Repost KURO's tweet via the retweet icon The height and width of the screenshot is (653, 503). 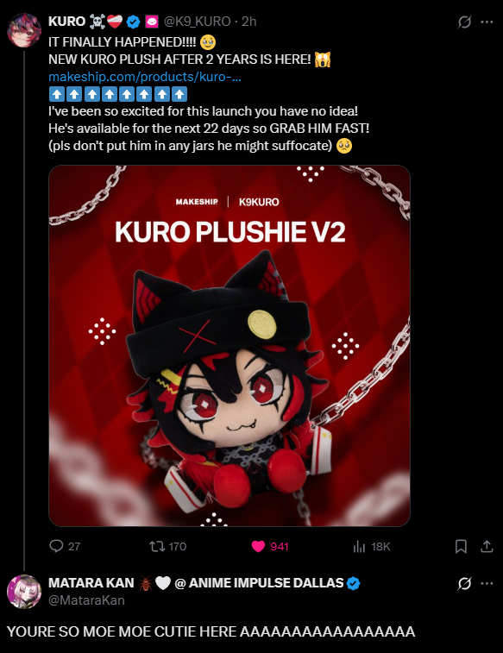pos(157,546)
